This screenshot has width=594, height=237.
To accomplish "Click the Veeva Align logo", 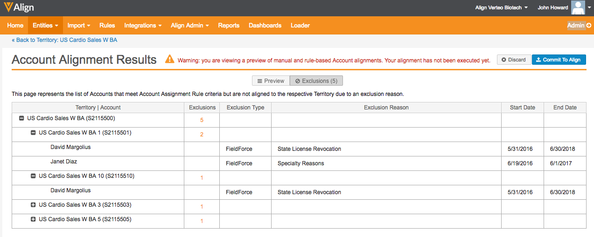I will (19, 7).
